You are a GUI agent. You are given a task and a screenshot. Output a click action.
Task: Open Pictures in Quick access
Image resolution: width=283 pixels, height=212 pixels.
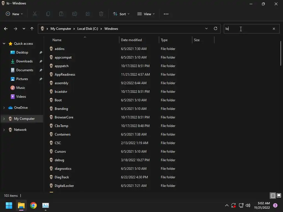(x=22, y=79)
